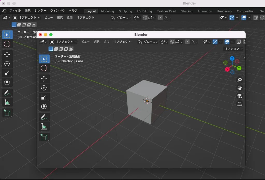Open the オブジェクト mode dropdown

(x=64, y=42)
